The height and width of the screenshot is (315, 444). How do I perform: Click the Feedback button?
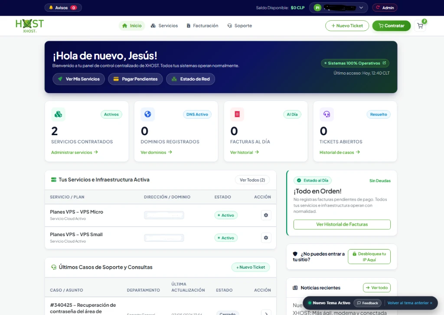coord(367,303)
